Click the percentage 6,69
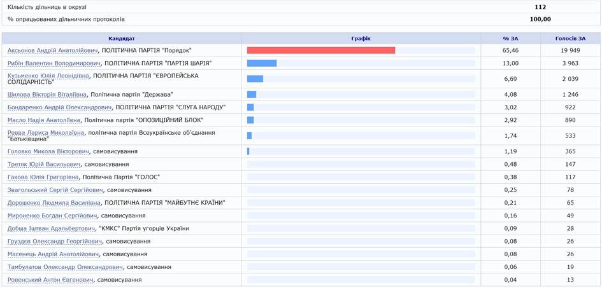The image size is (602, 288). pos(511,79)
